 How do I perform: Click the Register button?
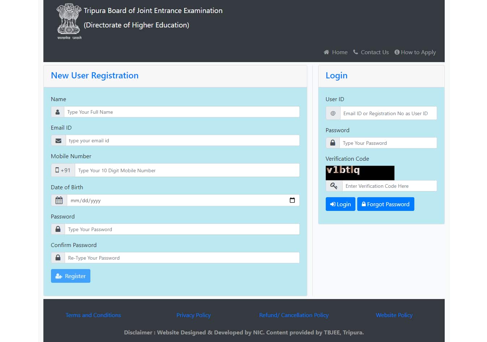coord(71,276)
